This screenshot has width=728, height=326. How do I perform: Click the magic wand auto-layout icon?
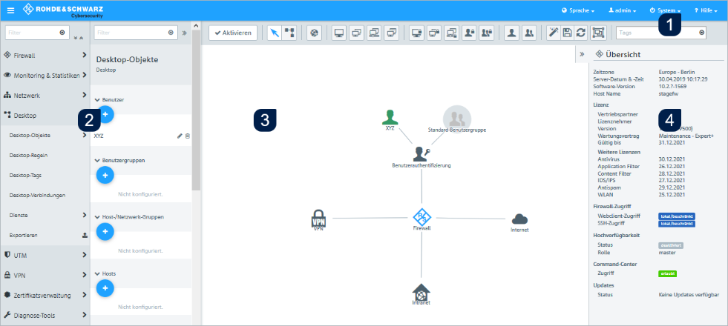point(553,33)
